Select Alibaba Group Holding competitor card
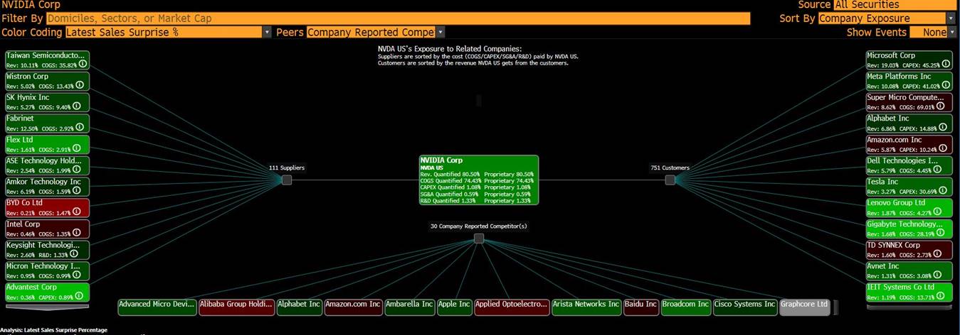The width and height of the screenshot is (960, 335). coord(236,307)
